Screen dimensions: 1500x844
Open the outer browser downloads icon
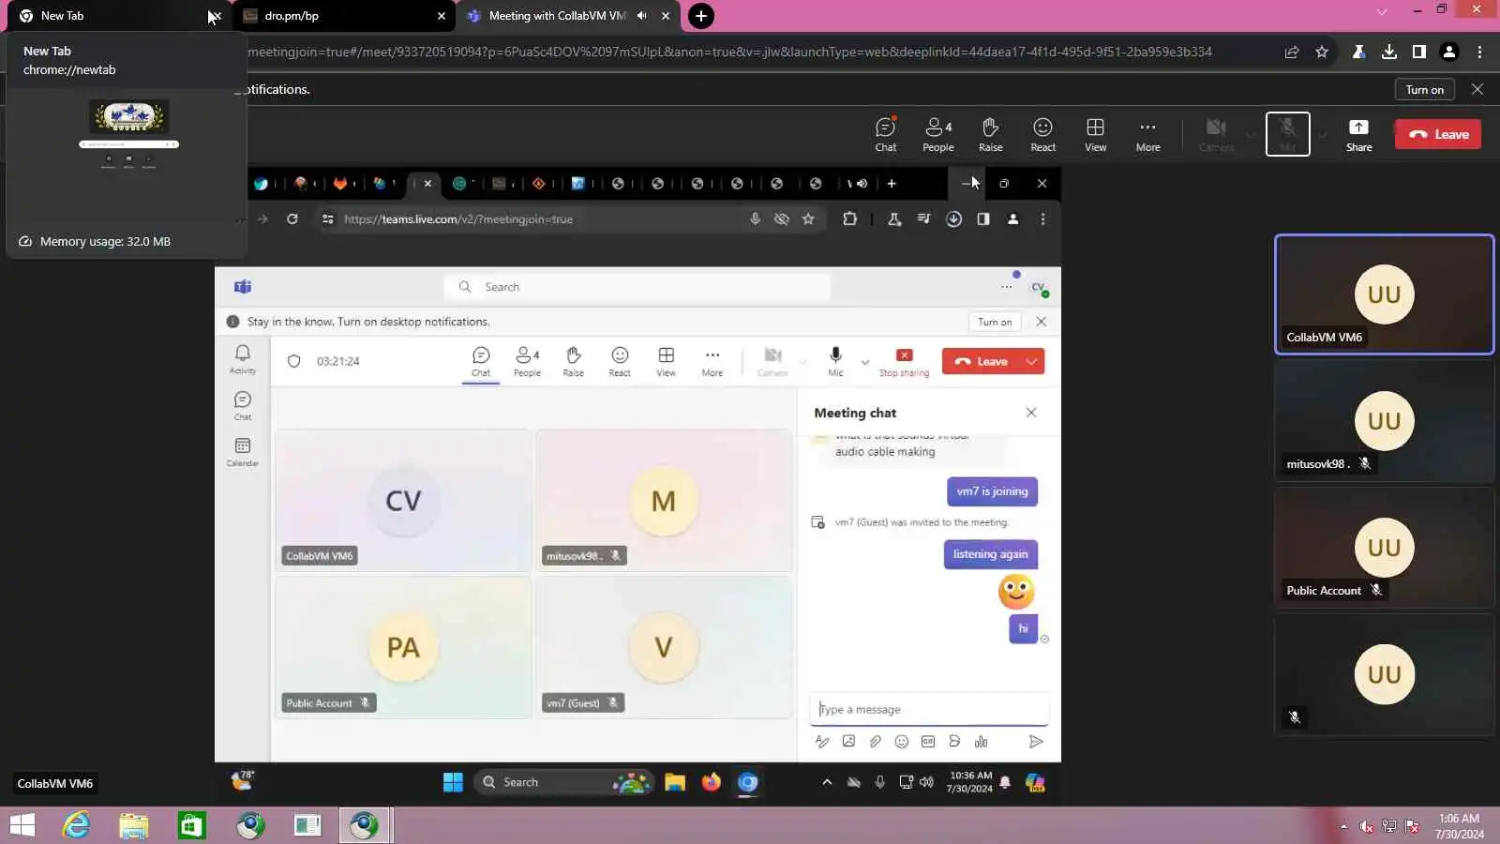point(1389,52)
